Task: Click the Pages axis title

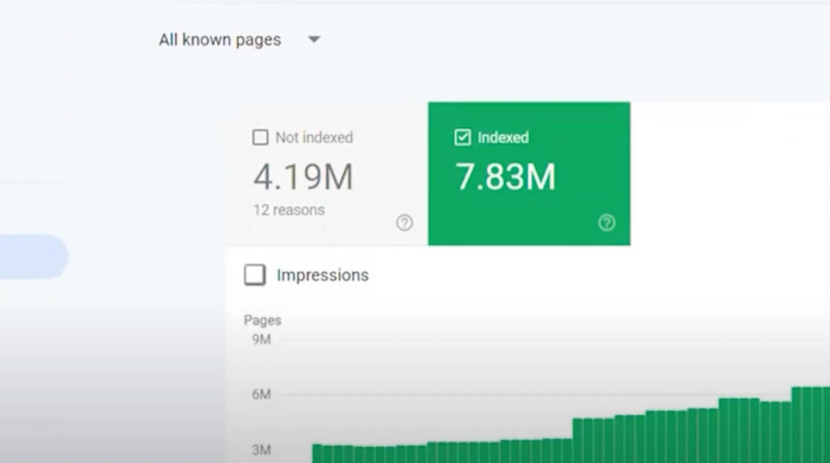Action: pos(263,320)
